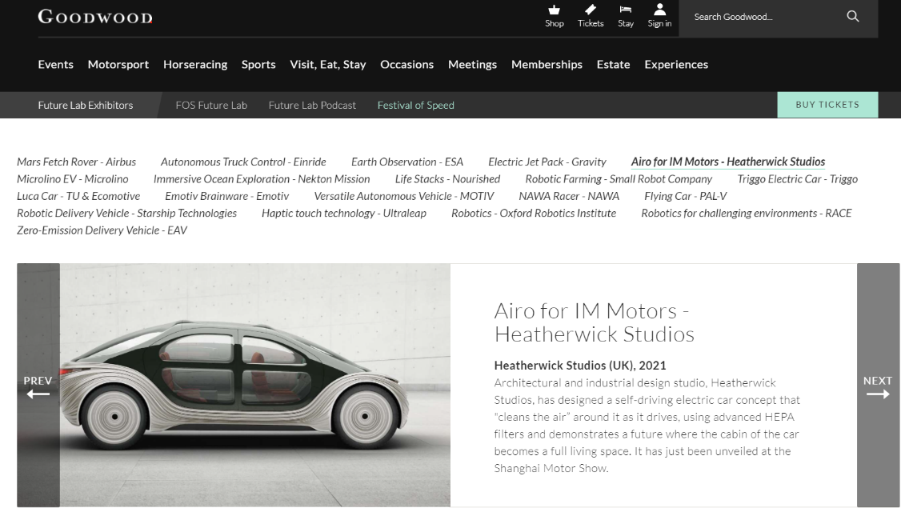
Task: Select the Flying Car - PAL-V link
Action: (685, 196)
